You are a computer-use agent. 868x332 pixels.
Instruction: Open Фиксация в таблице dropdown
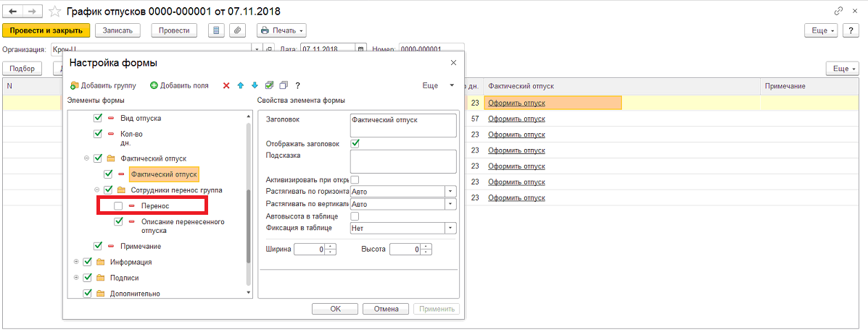click(x=451, y=228)
